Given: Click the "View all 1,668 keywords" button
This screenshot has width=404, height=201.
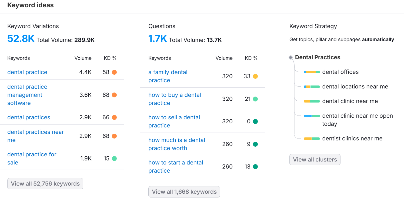Looking at the screenshot, I should pyautogui.click(x=184, y=192).
